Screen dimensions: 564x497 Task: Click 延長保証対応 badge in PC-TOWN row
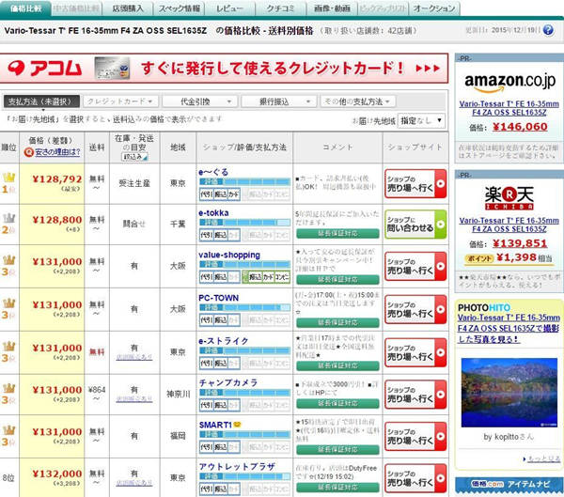click(337, 322)
